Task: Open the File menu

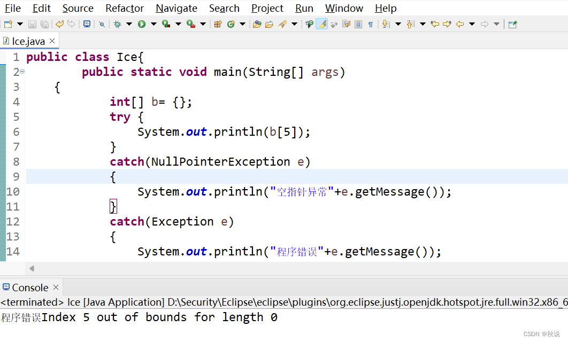Action: pyautogui.click(x=13, y=8)
